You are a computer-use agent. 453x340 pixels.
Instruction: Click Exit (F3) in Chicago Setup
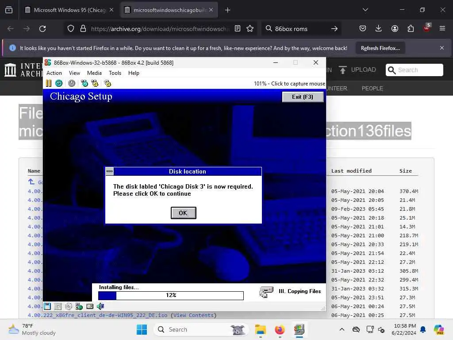tap(303, 97)
